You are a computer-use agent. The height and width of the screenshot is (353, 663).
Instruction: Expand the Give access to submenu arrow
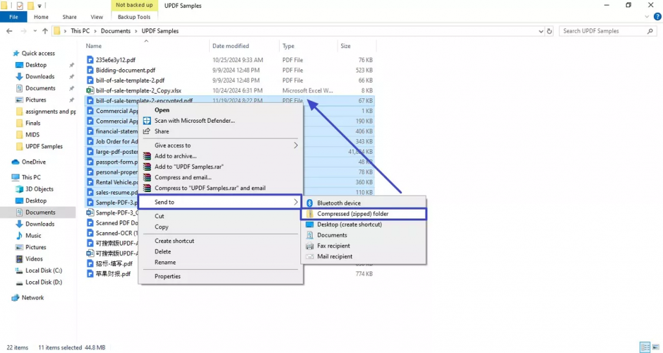click(295, 145)
